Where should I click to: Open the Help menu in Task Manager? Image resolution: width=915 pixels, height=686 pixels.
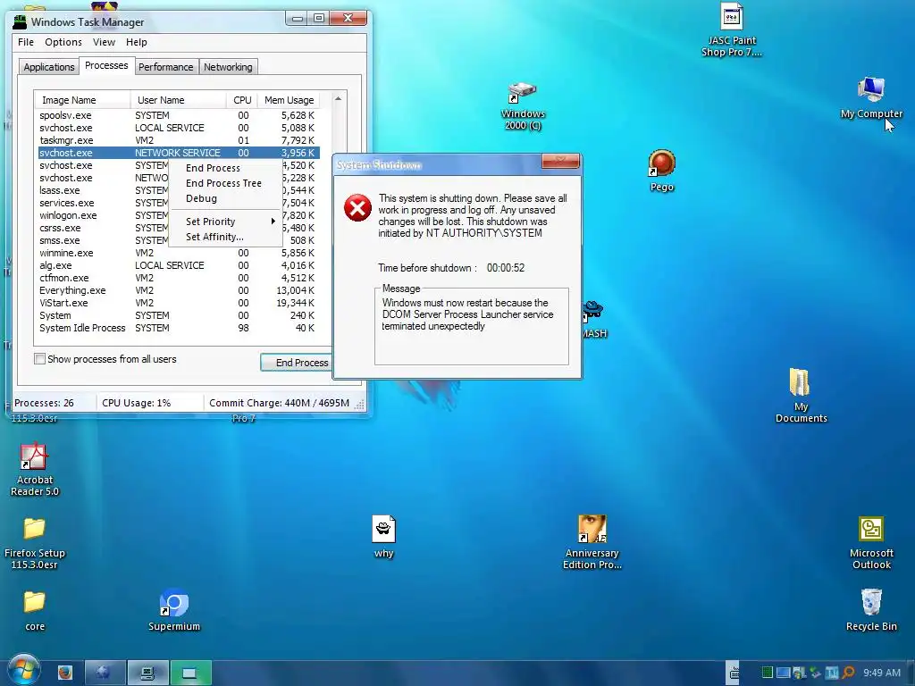click(137, 42)
